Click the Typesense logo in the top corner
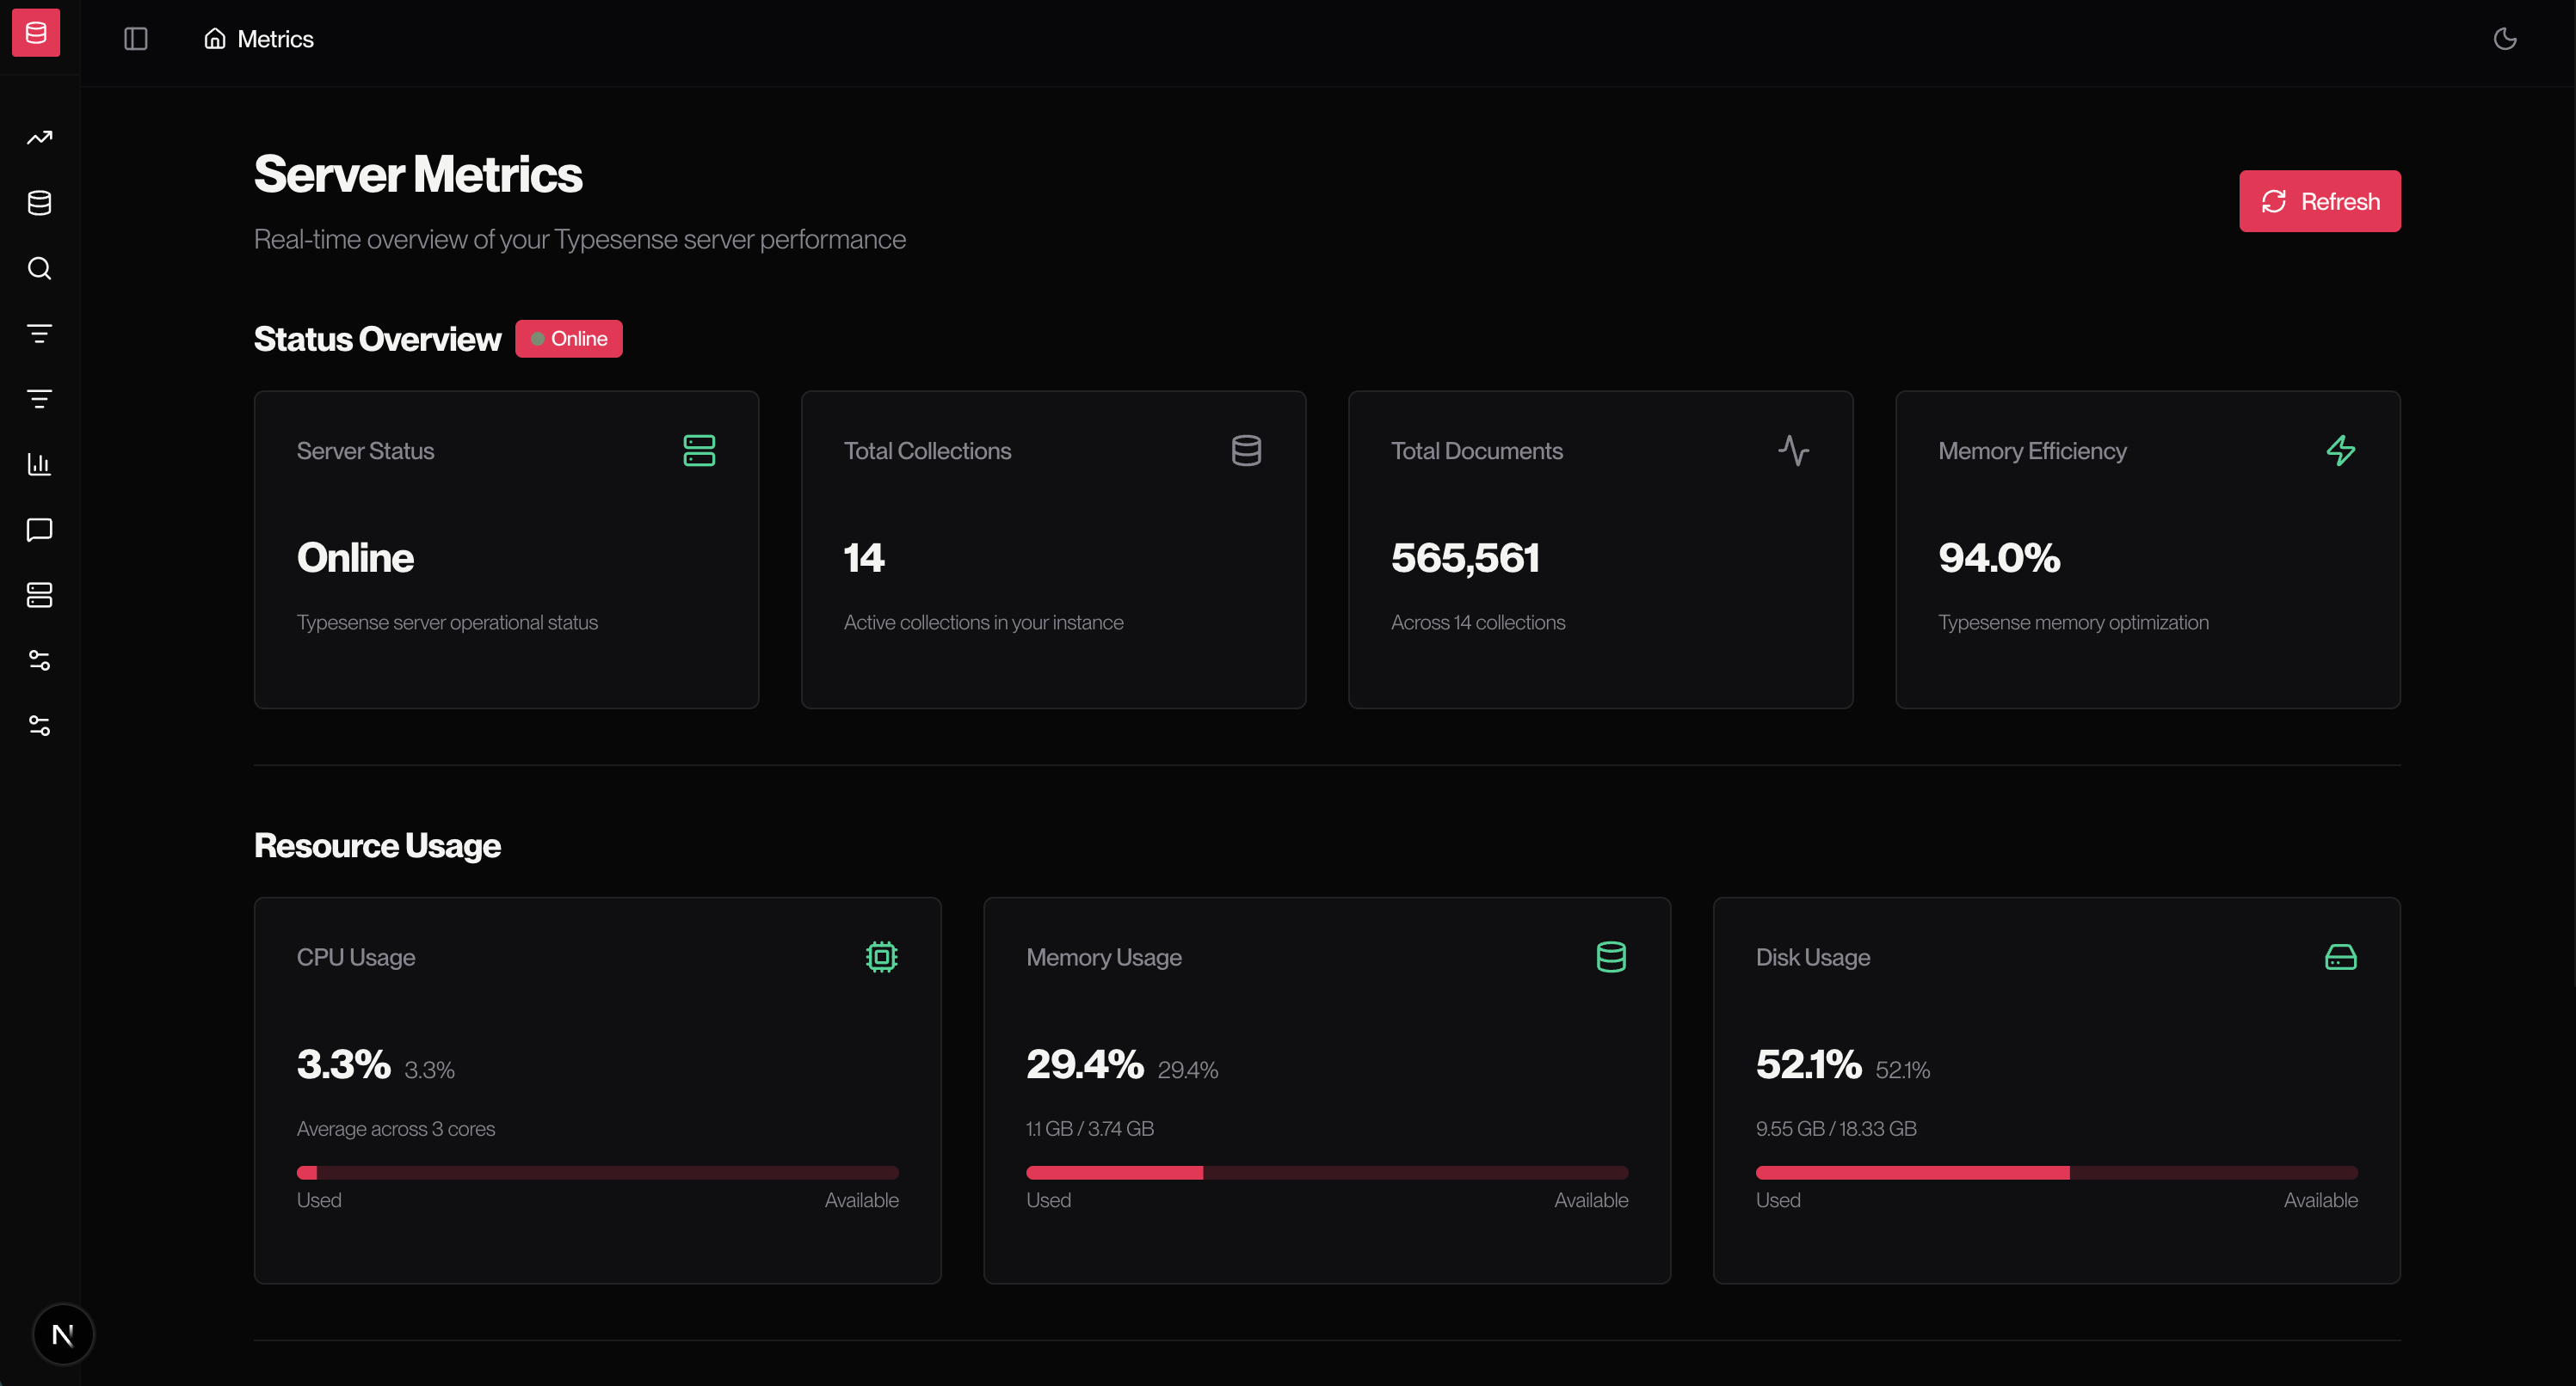This screenshot has height=1386, width=2576. coord(36,32)
